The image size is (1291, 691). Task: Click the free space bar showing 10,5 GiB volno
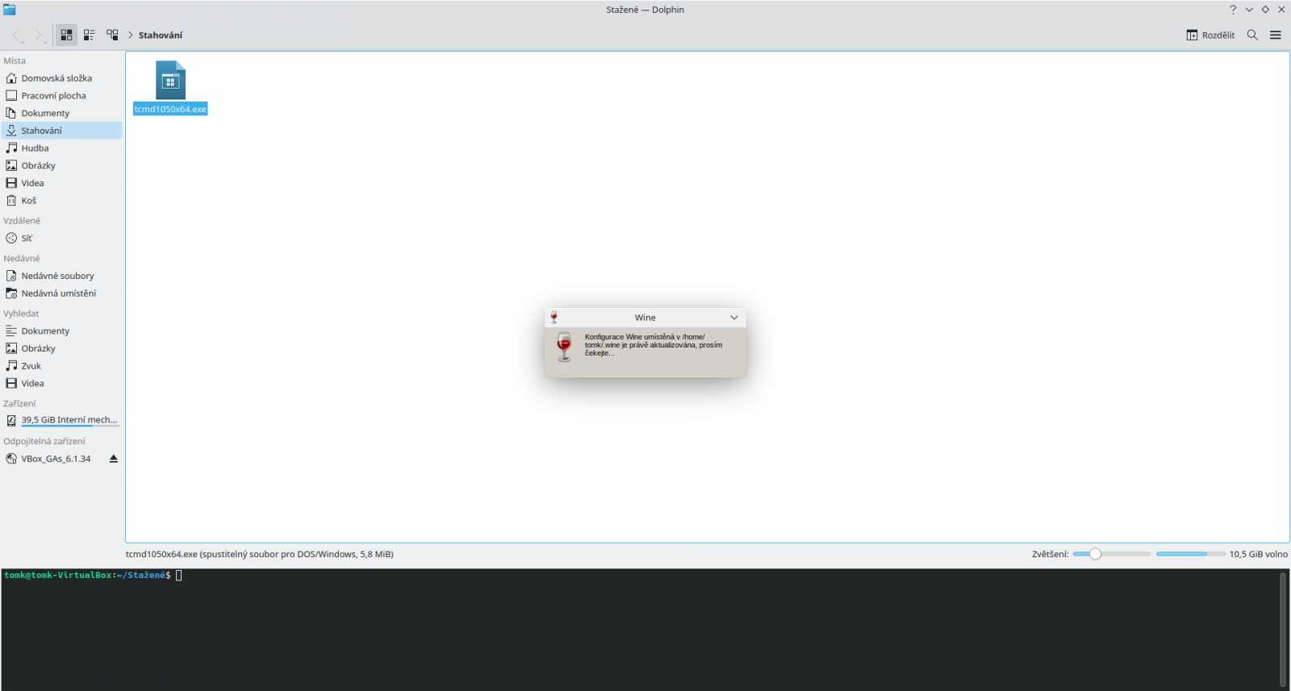point(1191,554)
